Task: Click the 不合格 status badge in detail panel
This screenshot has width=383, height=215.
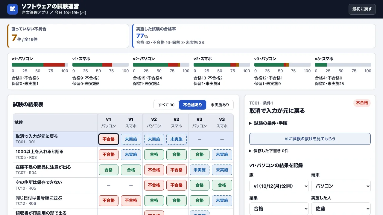Action: (x=362, y=103)
